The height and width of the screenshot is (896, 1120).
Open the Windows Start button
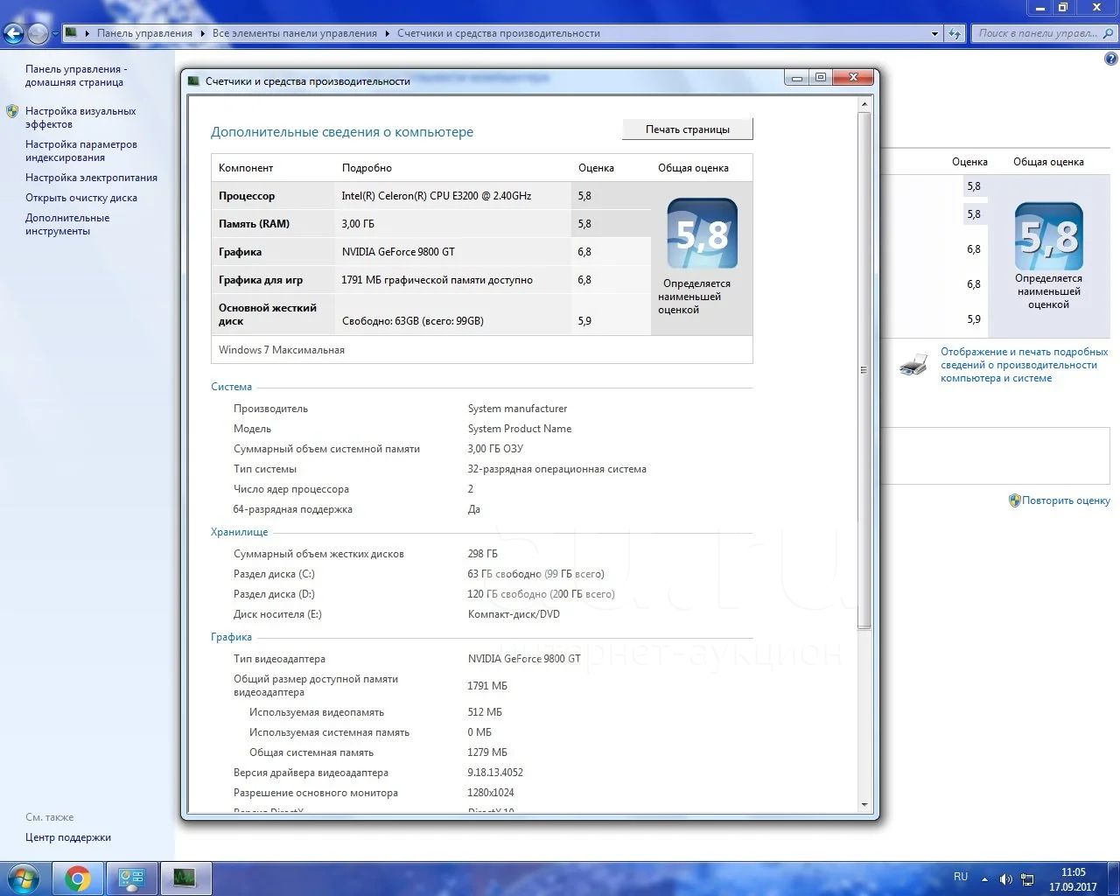pos(24,878)
